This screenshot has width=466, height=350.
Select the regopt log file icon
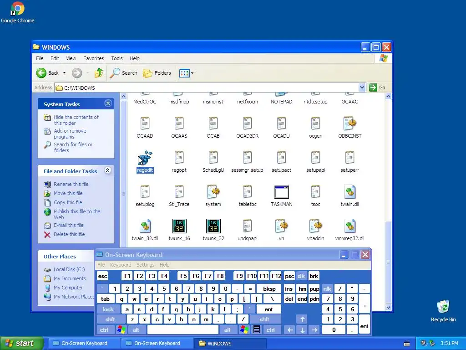[x=179, y=158]
